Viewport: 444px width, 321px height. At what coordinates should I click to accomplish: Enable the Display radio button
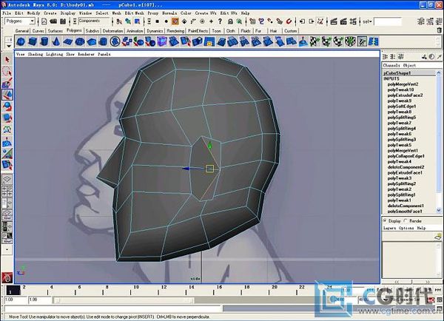tap(385, 220)
